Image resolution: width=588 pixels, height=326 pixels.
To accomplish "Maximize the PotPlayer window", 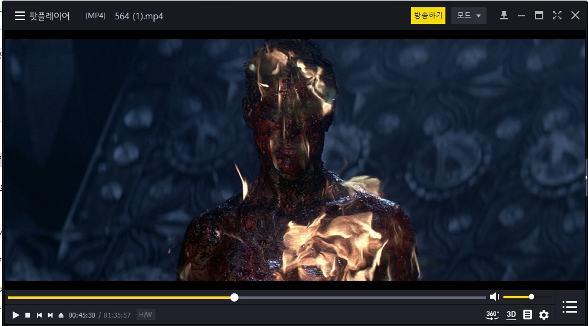I will [x=539, y=15].
